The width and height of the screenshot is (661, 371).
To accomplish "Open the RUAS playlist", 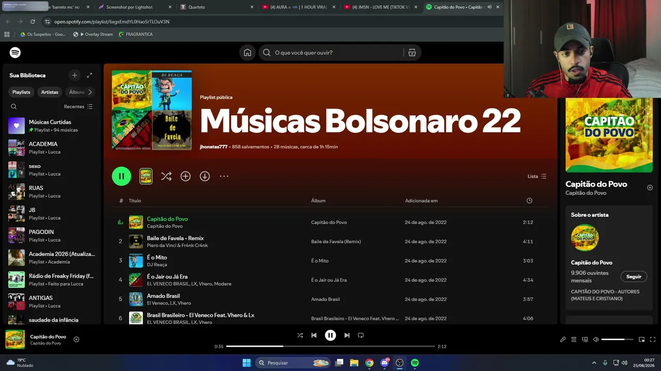I will (52, 192).
